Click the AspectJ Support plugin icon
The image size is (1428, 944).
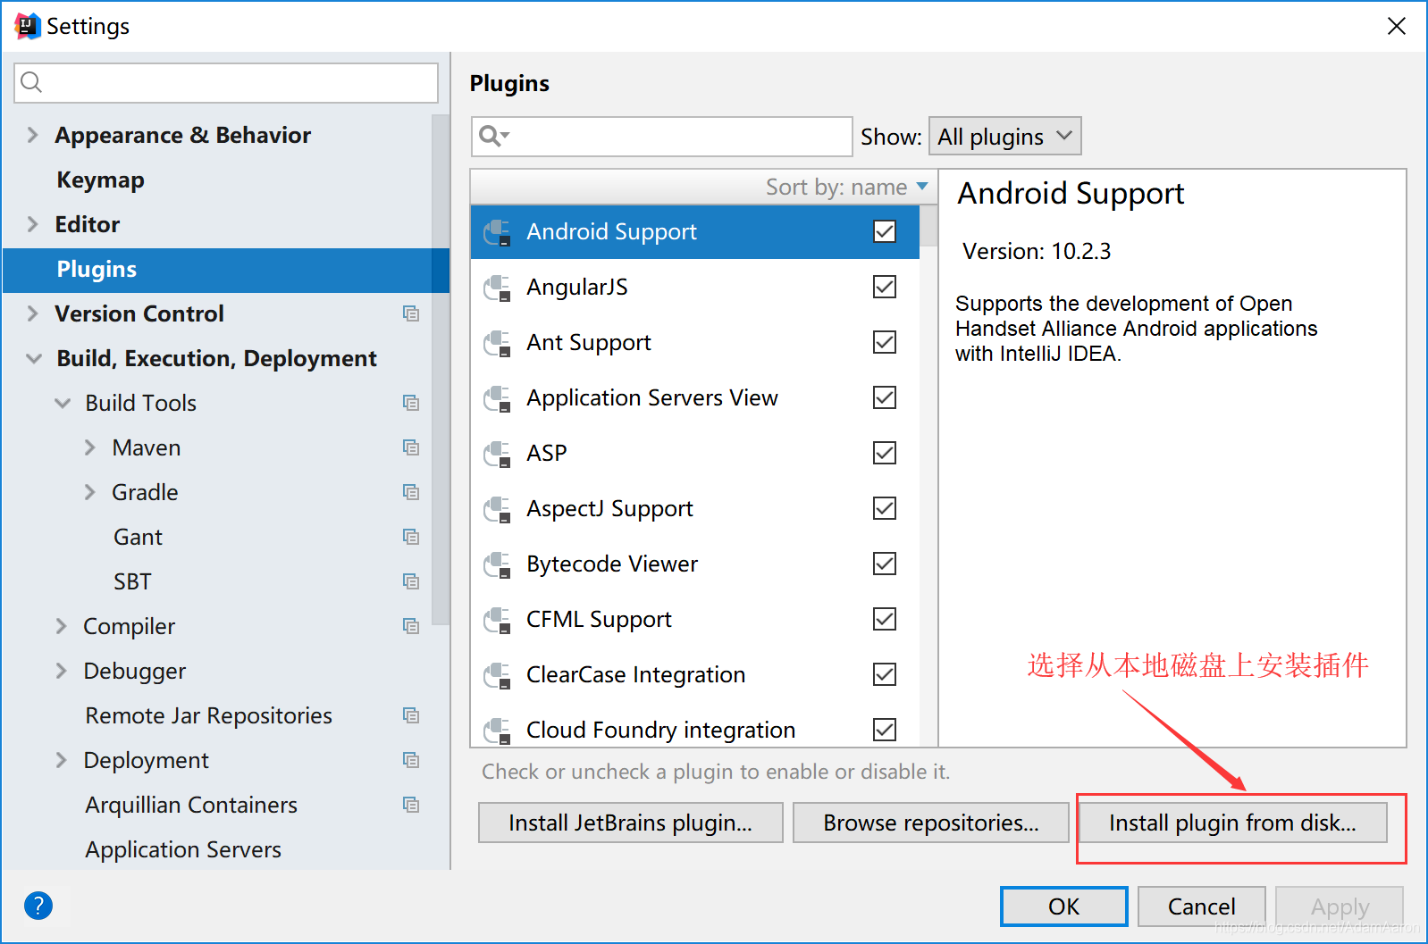pos(498,509)
